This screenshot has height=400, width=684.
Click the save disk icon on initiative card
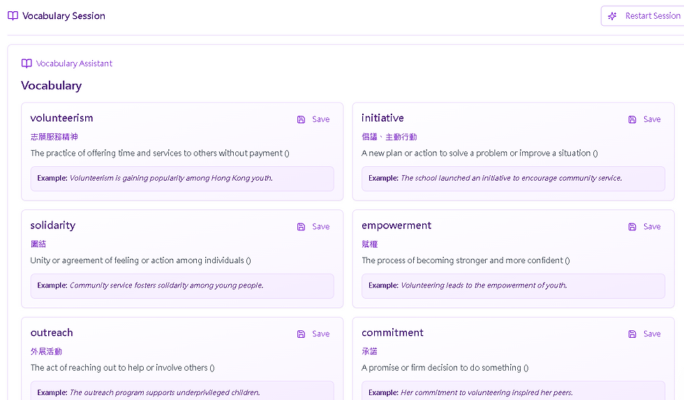point(632,119)
